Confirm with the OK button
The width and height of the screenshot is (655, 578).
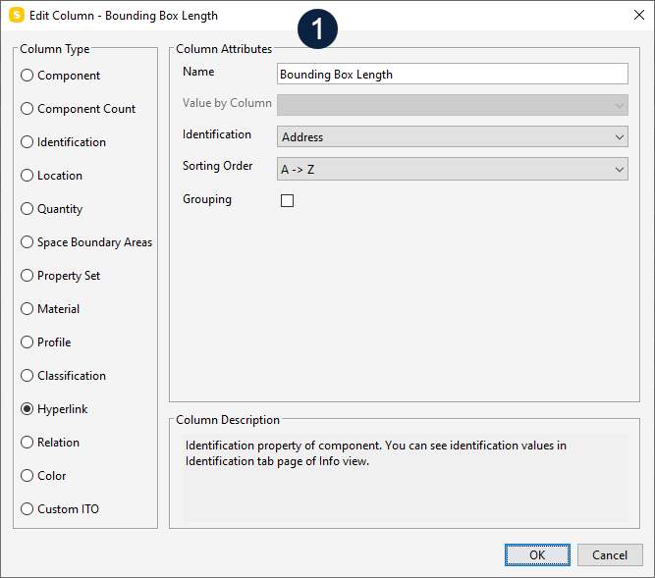[x=537, y=555]
